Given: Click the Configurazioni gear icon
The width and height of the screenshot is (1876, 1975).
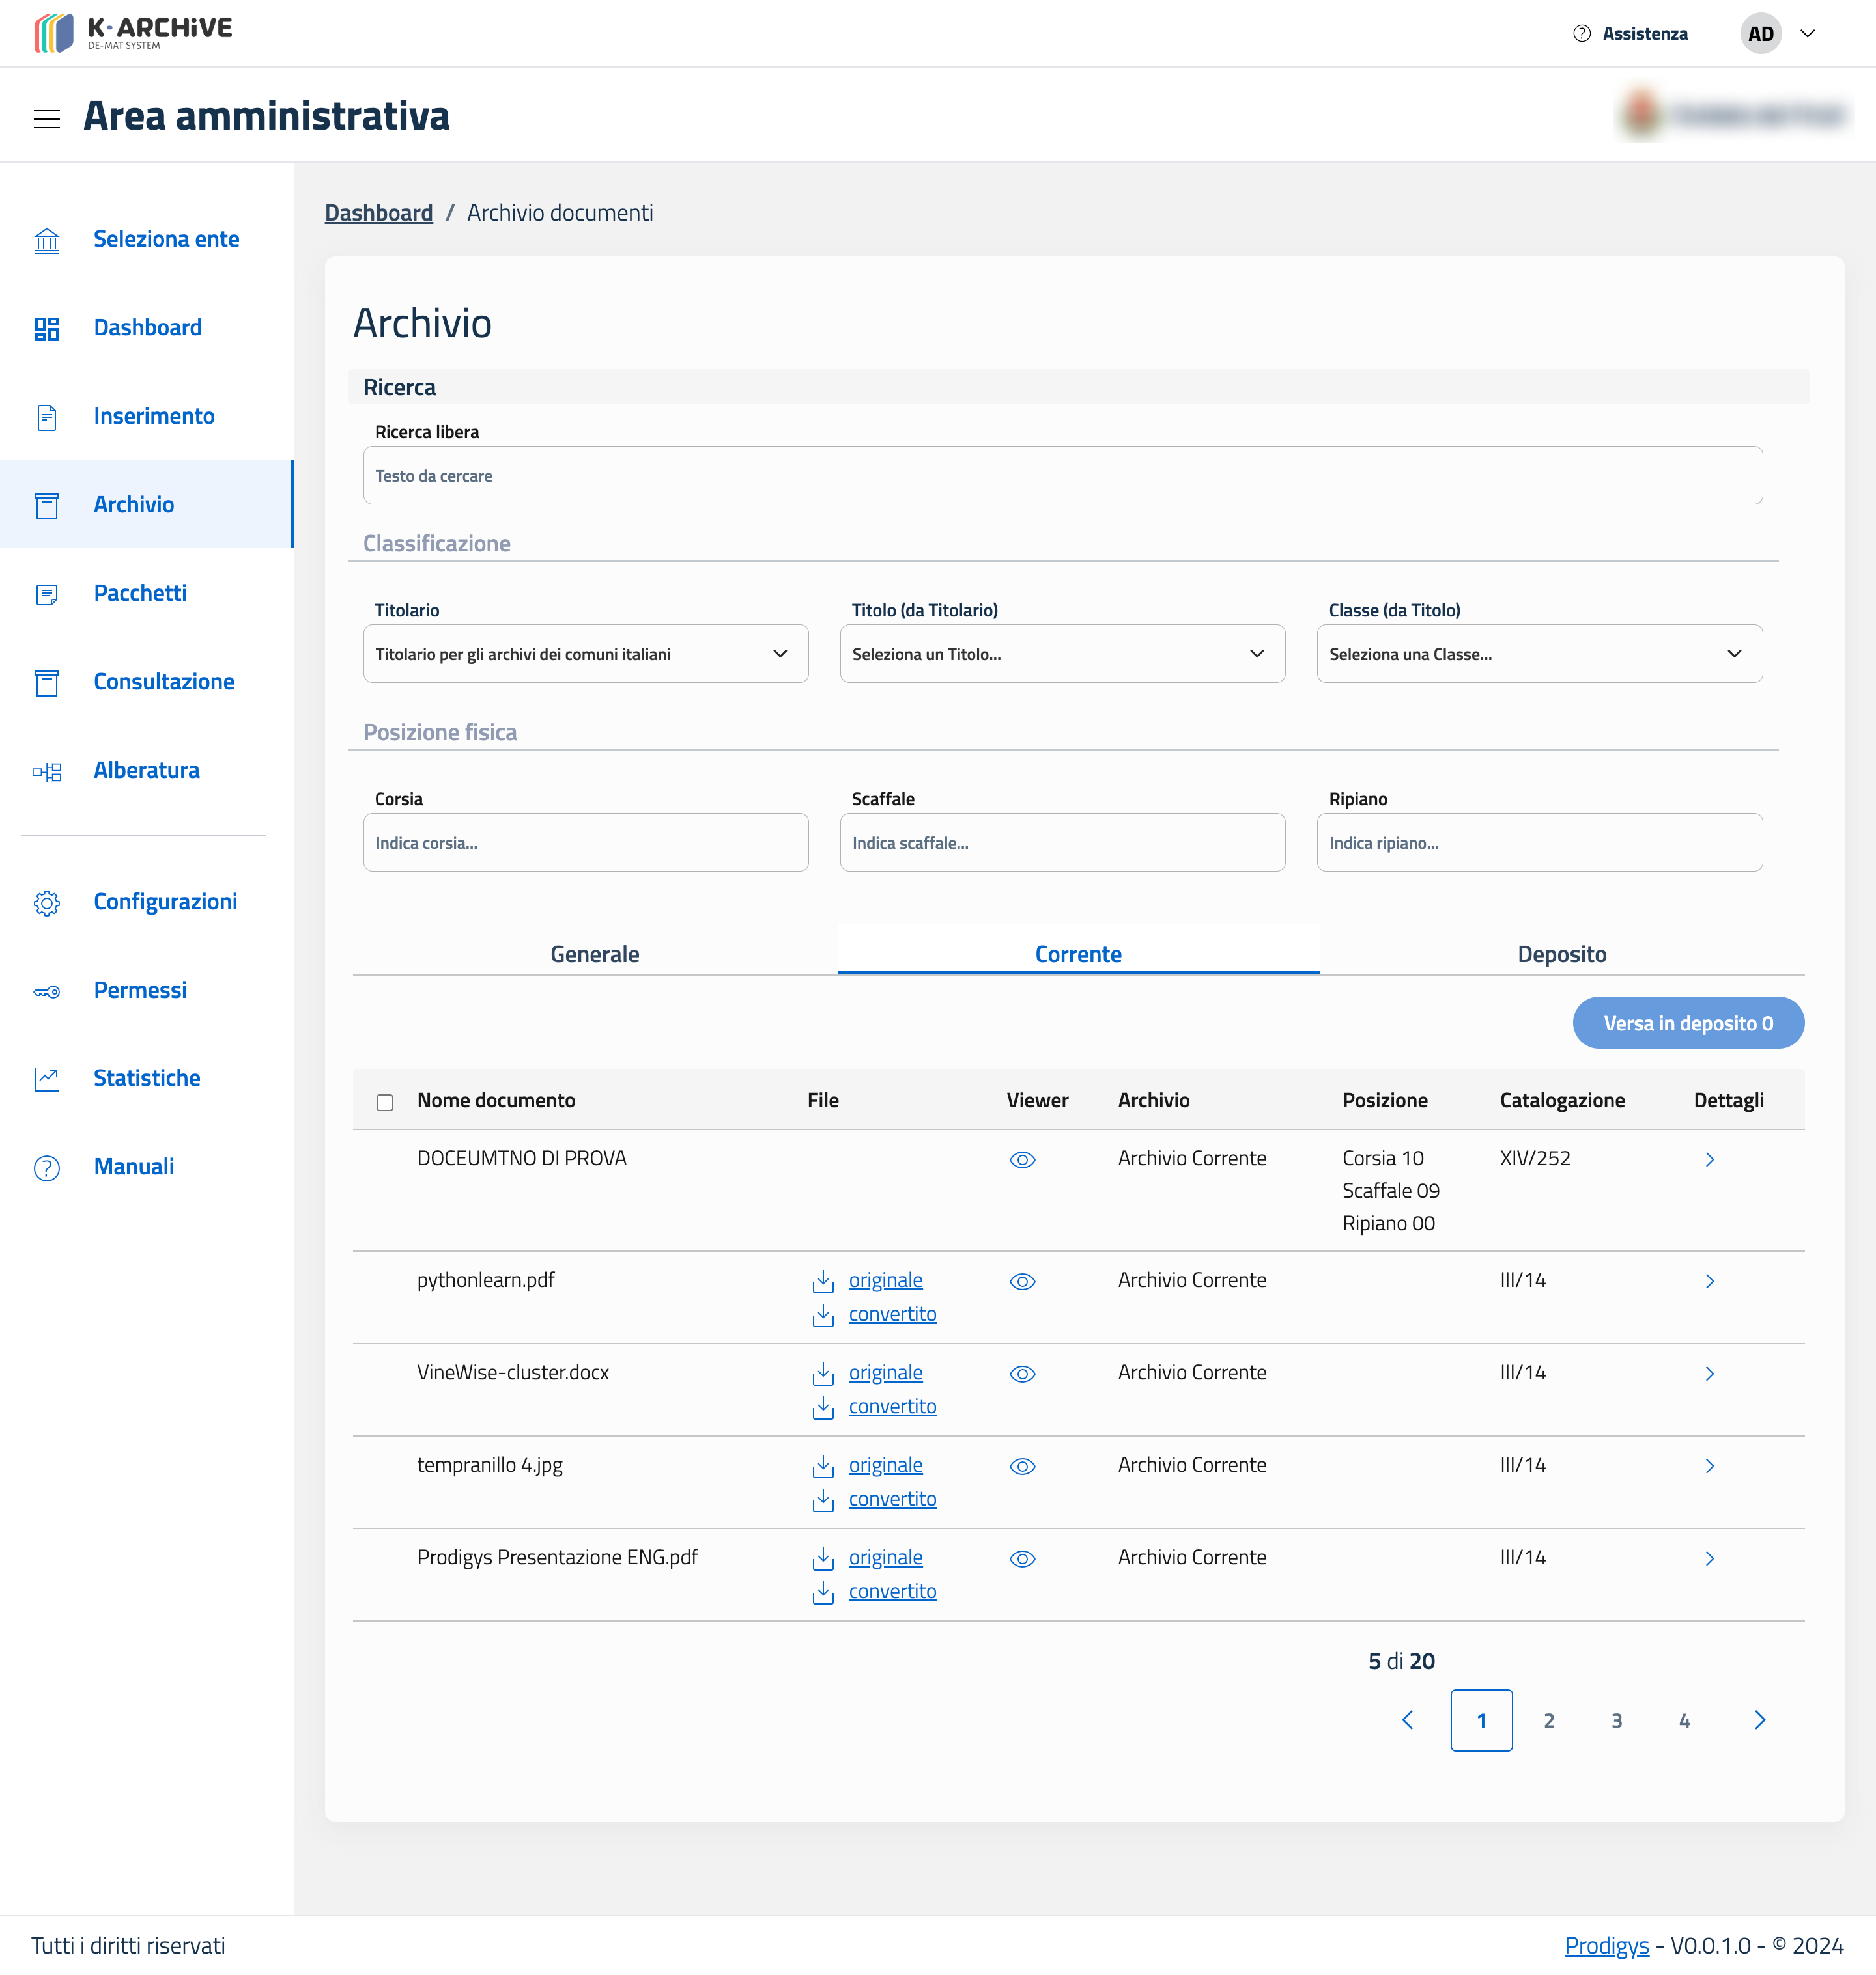Looking at the screenshot, I should click(46, 902).
